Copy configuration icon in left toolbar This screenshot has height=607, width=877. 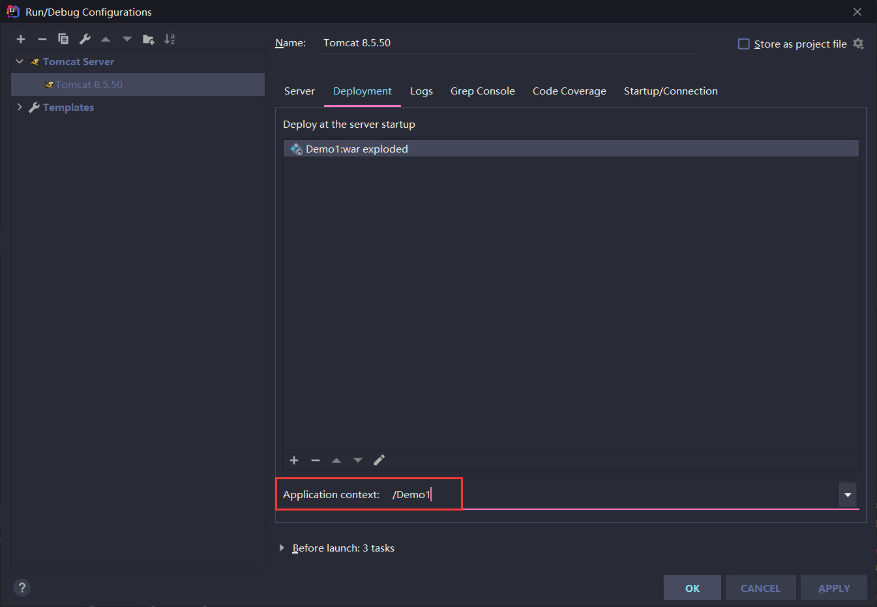pyautogui.click(x=63, y=39)
